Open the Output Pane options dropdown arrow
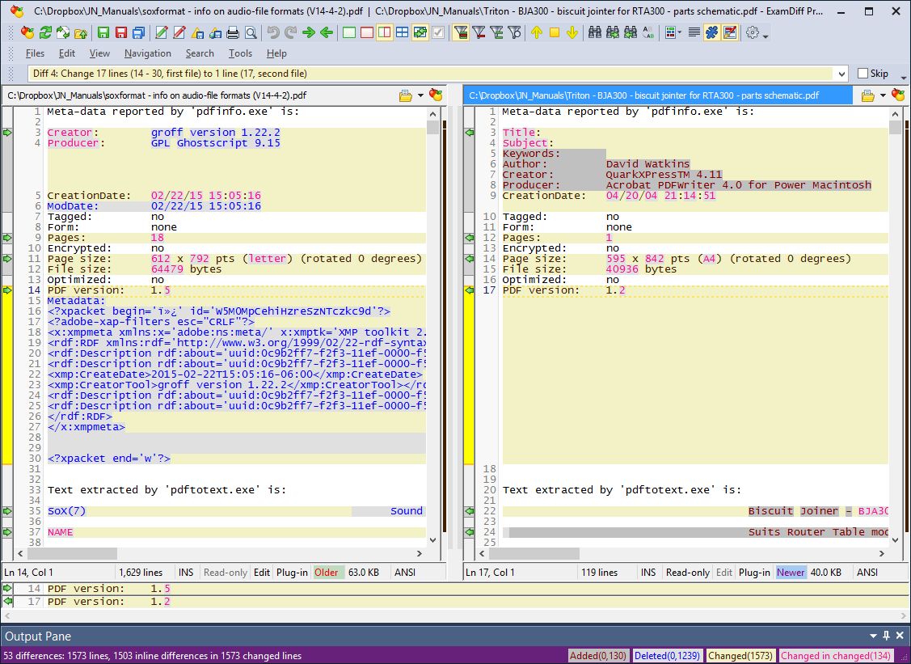 coord(873,636)
